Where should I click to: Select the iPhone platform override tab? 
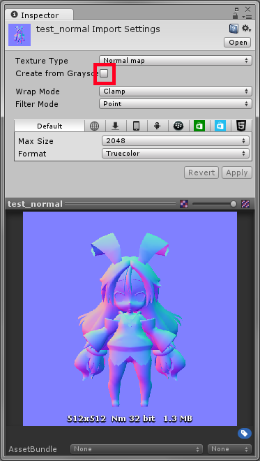pyautogui.click(x=136, y=126)
